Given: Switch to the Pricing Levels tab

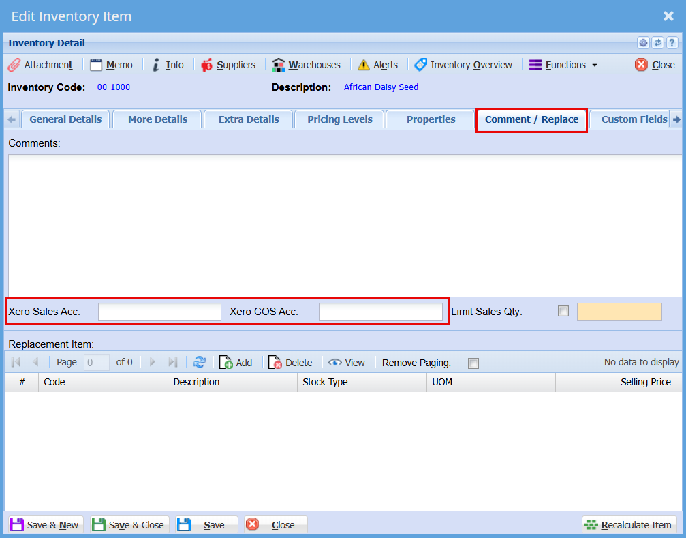Looking at the screenshot, I should pos(339,119).
